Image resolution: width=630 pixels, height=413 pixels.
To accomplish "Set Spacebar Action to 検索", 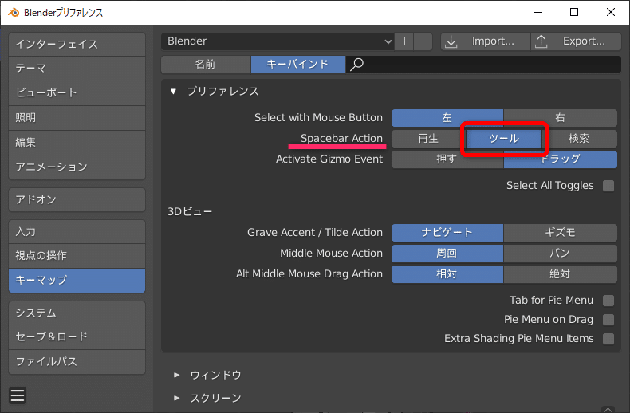I will click(579, 139).
